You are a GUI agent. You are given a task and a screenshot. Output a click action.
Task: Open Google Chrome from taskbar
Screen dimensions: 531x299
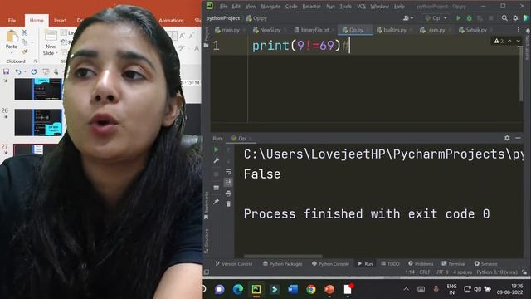[311, 289]
